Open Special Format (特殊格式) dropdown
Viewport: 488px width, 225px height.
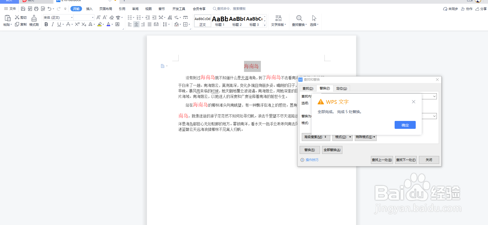point(366,137)
